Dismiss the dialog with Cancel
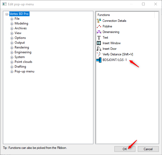 pos(148,149)
